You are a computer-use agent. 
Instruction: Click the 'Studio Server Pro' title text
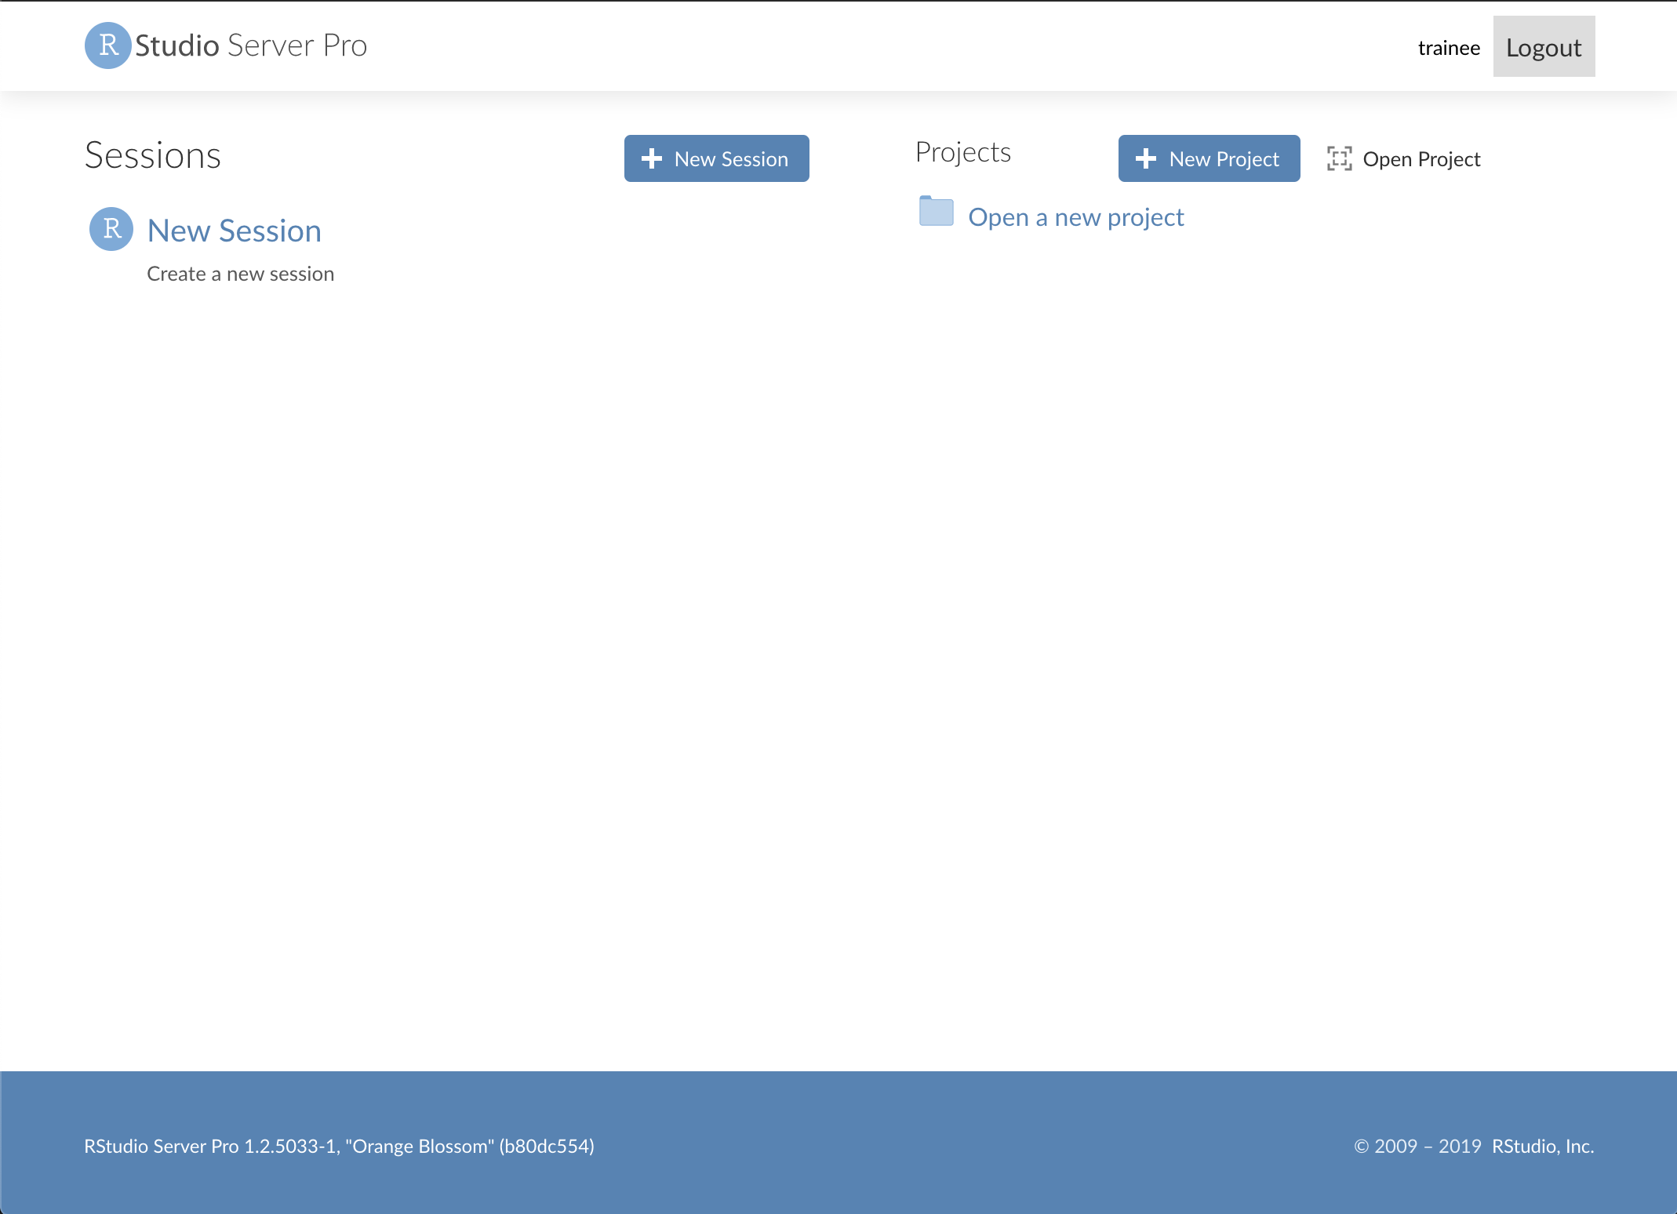tap(251, 45)
